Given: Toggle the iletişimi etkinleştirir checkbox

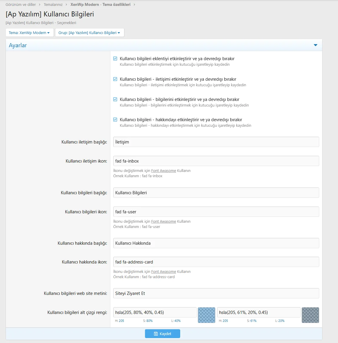Looking at the screenshot, I should click(x=115, y=79).
